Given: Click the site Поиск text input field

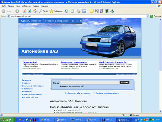Looking at the screenshot, I should (x=89, y=83).
